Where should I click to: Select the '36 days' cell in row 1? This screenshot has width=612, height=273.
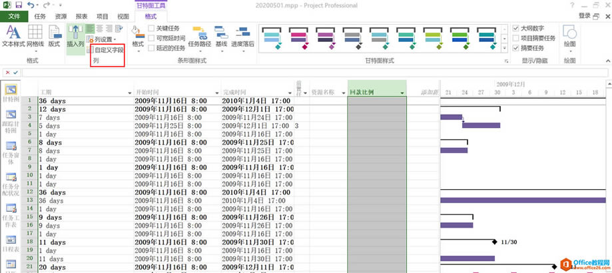coord(85,101)
